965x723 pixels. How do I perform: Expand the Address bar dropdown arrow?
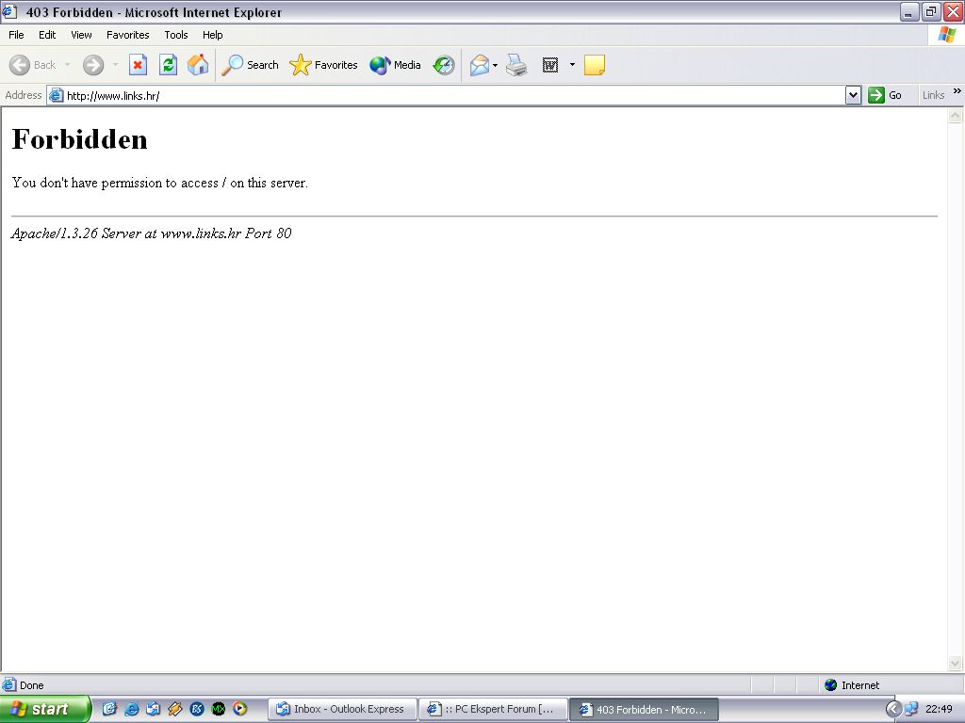click(x=853, y=95)
